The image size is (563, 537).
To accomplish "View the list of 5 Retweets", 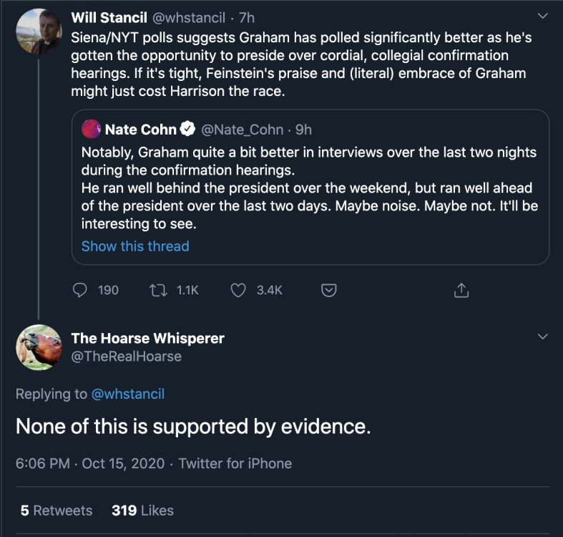I will 56,511.
